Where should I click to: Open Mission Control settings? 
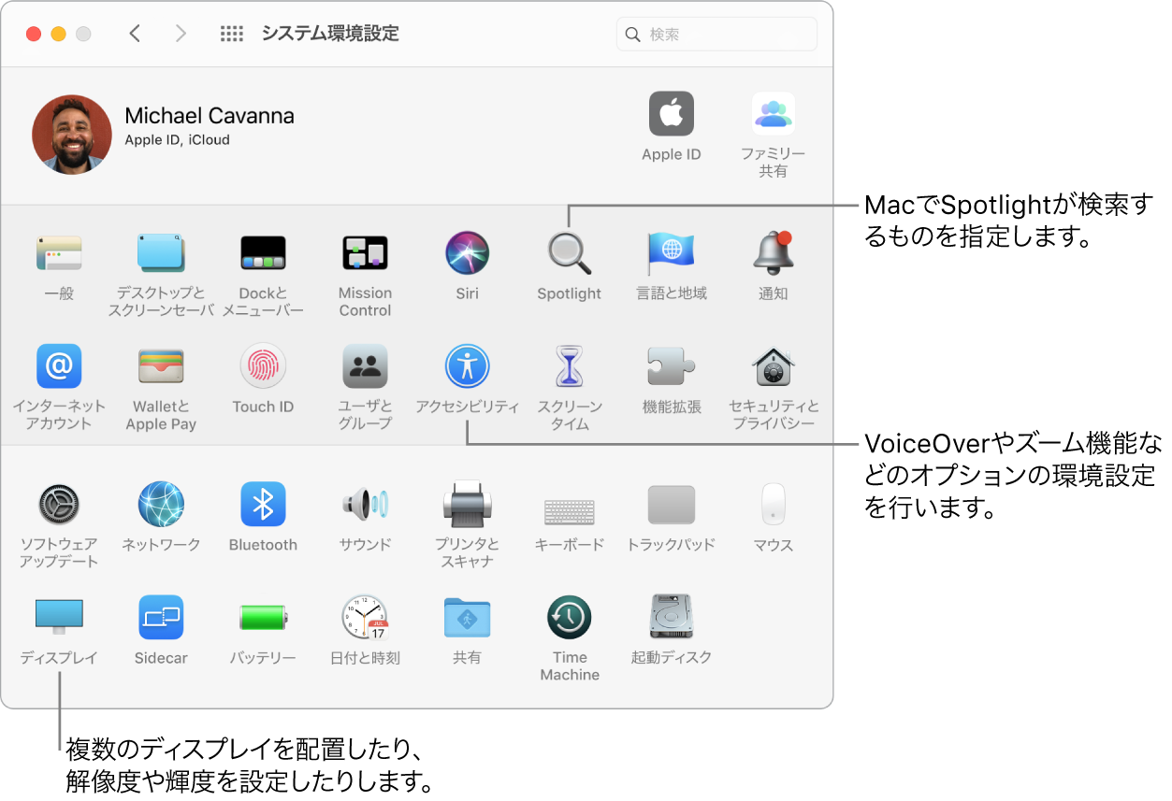click(365, 252)
